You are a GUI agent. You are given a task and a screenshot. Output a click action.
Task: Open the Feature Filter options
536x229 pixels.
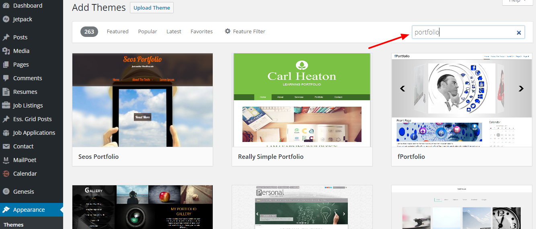(x=245, y=31)
